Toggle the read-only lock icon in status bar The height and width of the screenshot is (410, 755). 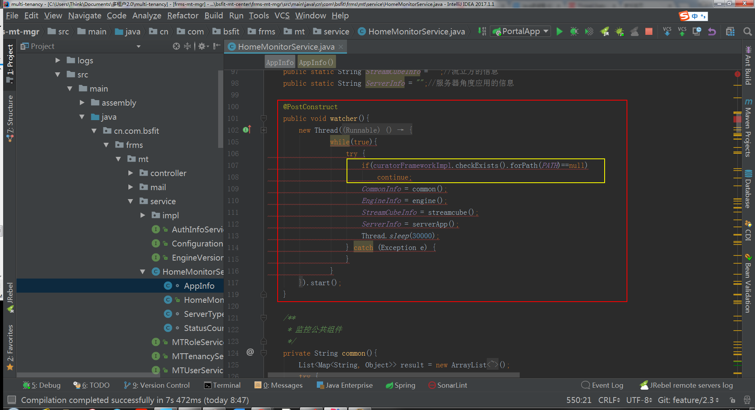click(732, 400)
